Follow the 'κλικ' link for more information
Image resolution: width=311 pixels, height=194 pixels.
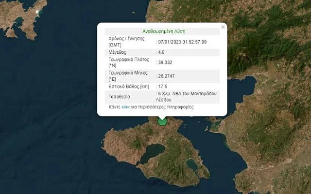125,107
